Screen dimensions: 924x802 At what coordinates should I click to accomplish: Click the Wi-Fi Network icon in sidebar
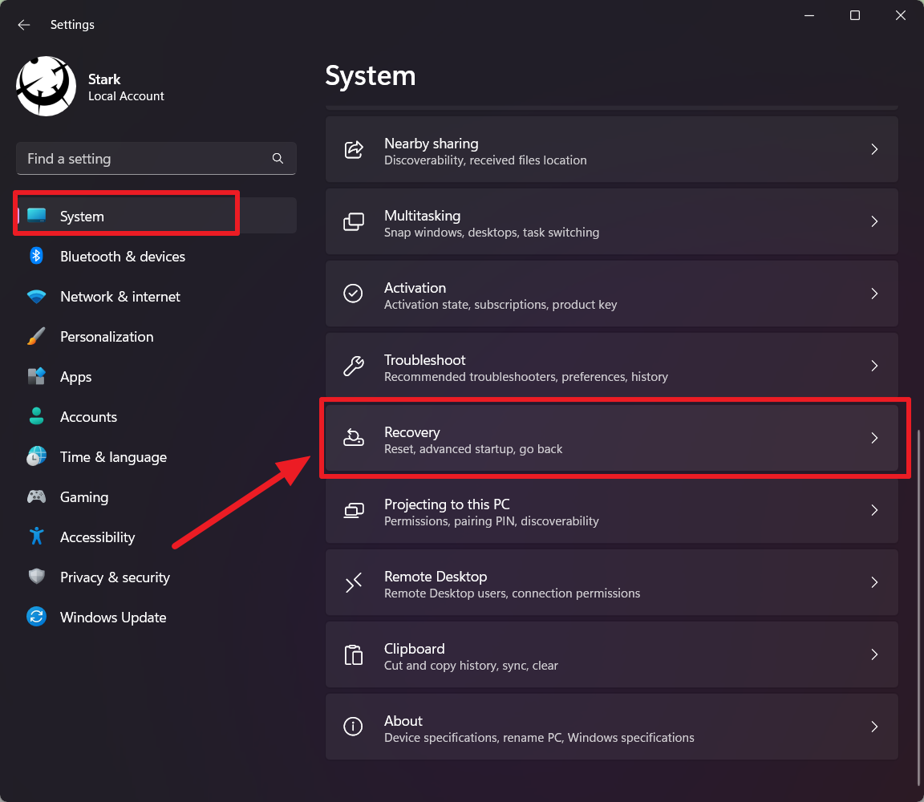37,297
